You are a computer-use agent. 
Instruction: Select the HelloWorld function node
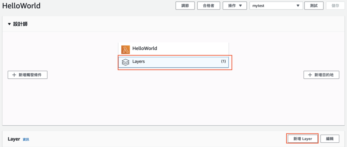coord(173,49)
